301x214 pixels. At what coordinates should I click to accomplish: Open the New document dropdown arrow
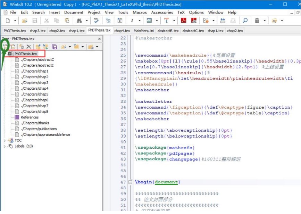click(x=15, y=21)
